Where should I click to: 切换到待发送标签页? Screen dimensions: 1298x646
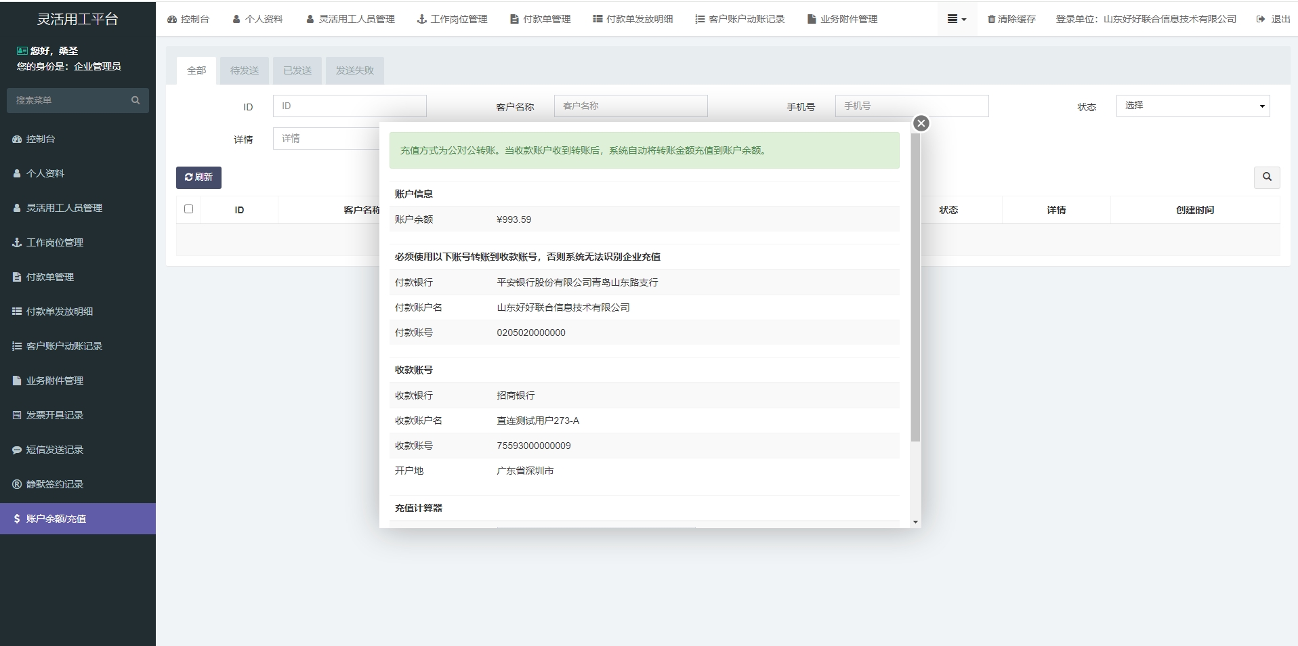pos(244,70)
